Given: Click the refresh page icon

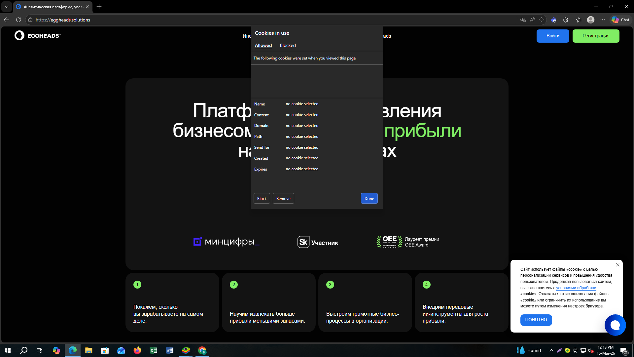Looking at the screenshot, I should [18, 20].
